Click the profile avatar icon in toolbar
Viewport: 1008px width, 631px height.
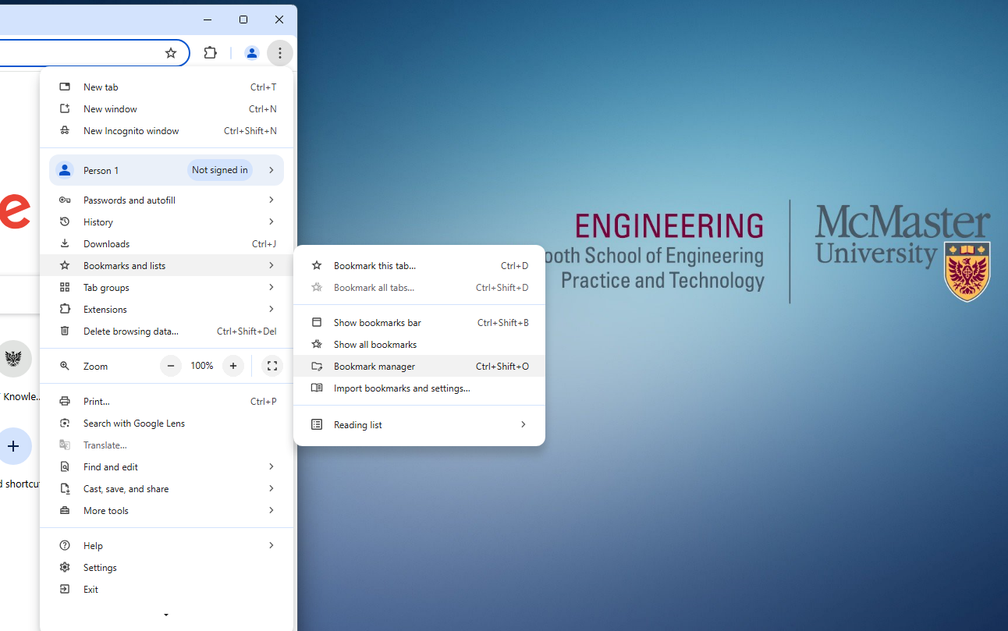point(251,53)
